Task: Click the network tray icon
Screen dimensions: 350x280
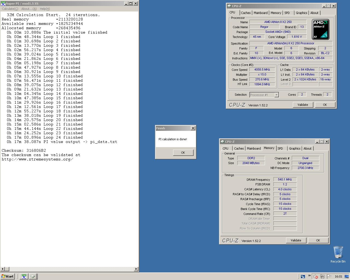Action: [x=322, y=276]
